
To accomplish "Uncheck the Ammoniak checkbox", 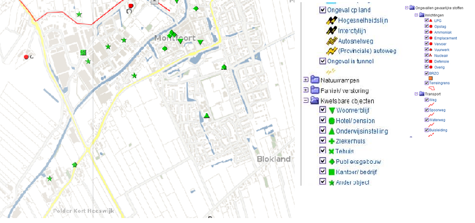I will pyautogui.click(x=427, y=32).
